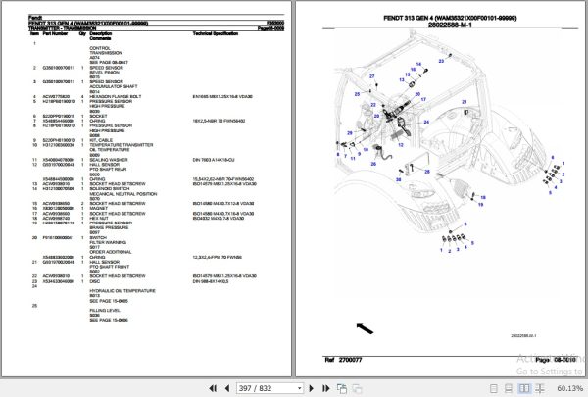Switch to continuous facing pages layout
The image size is (588, 397).
[540, 388]
